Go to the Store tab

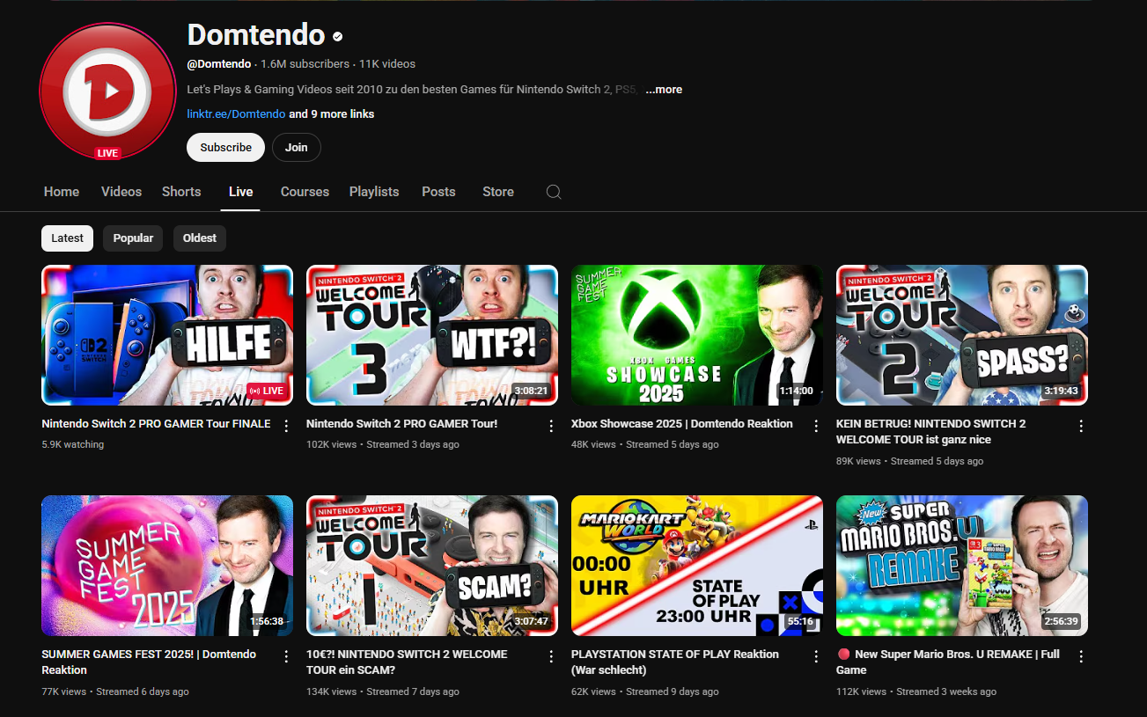click(x=498, y=192)
